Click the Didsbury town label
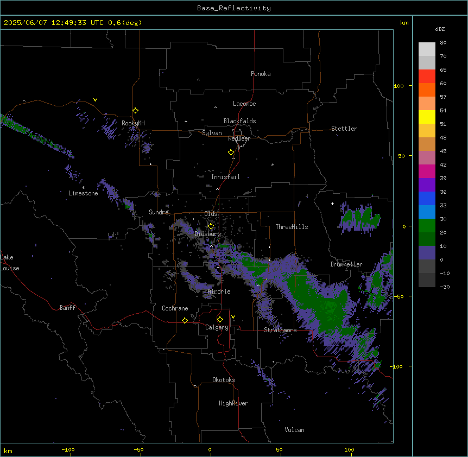 pos(207,234)
